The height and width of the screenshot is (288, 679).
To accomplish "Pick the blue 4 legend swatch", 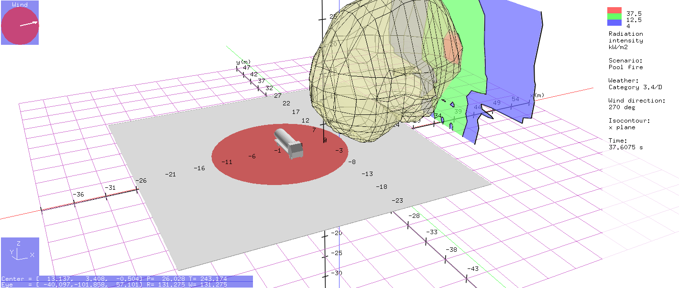I will tap(614, 23).
